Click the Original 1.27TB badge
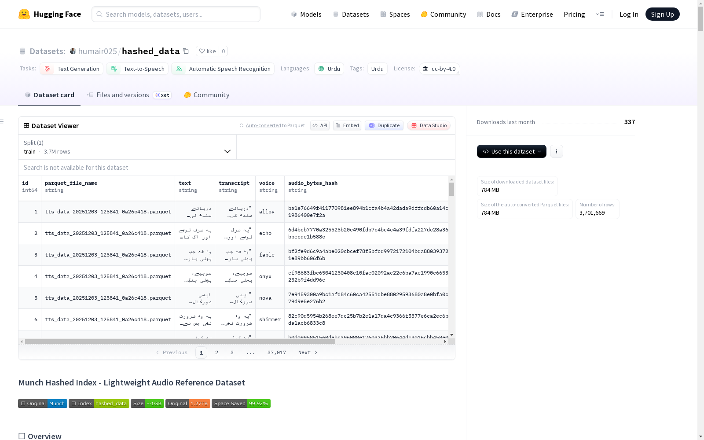The width and height of the screenshot is (704, 440). click(188, 403)
